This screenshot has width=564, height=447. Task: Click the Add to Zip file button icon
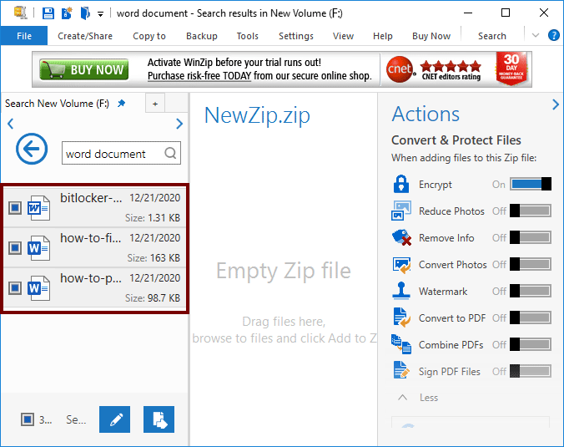[159, 419]
